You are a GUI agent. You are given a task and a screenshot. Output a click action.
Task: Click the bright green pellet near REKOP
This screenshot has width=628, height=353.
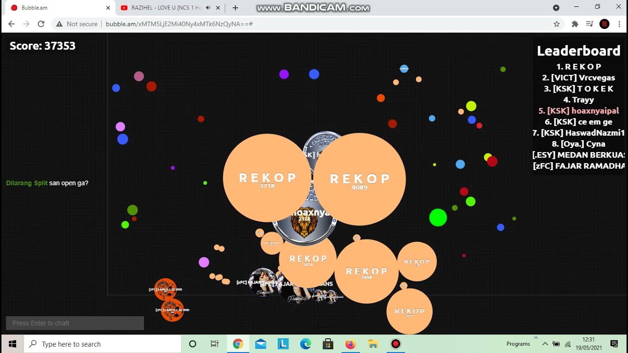[438, 218]
